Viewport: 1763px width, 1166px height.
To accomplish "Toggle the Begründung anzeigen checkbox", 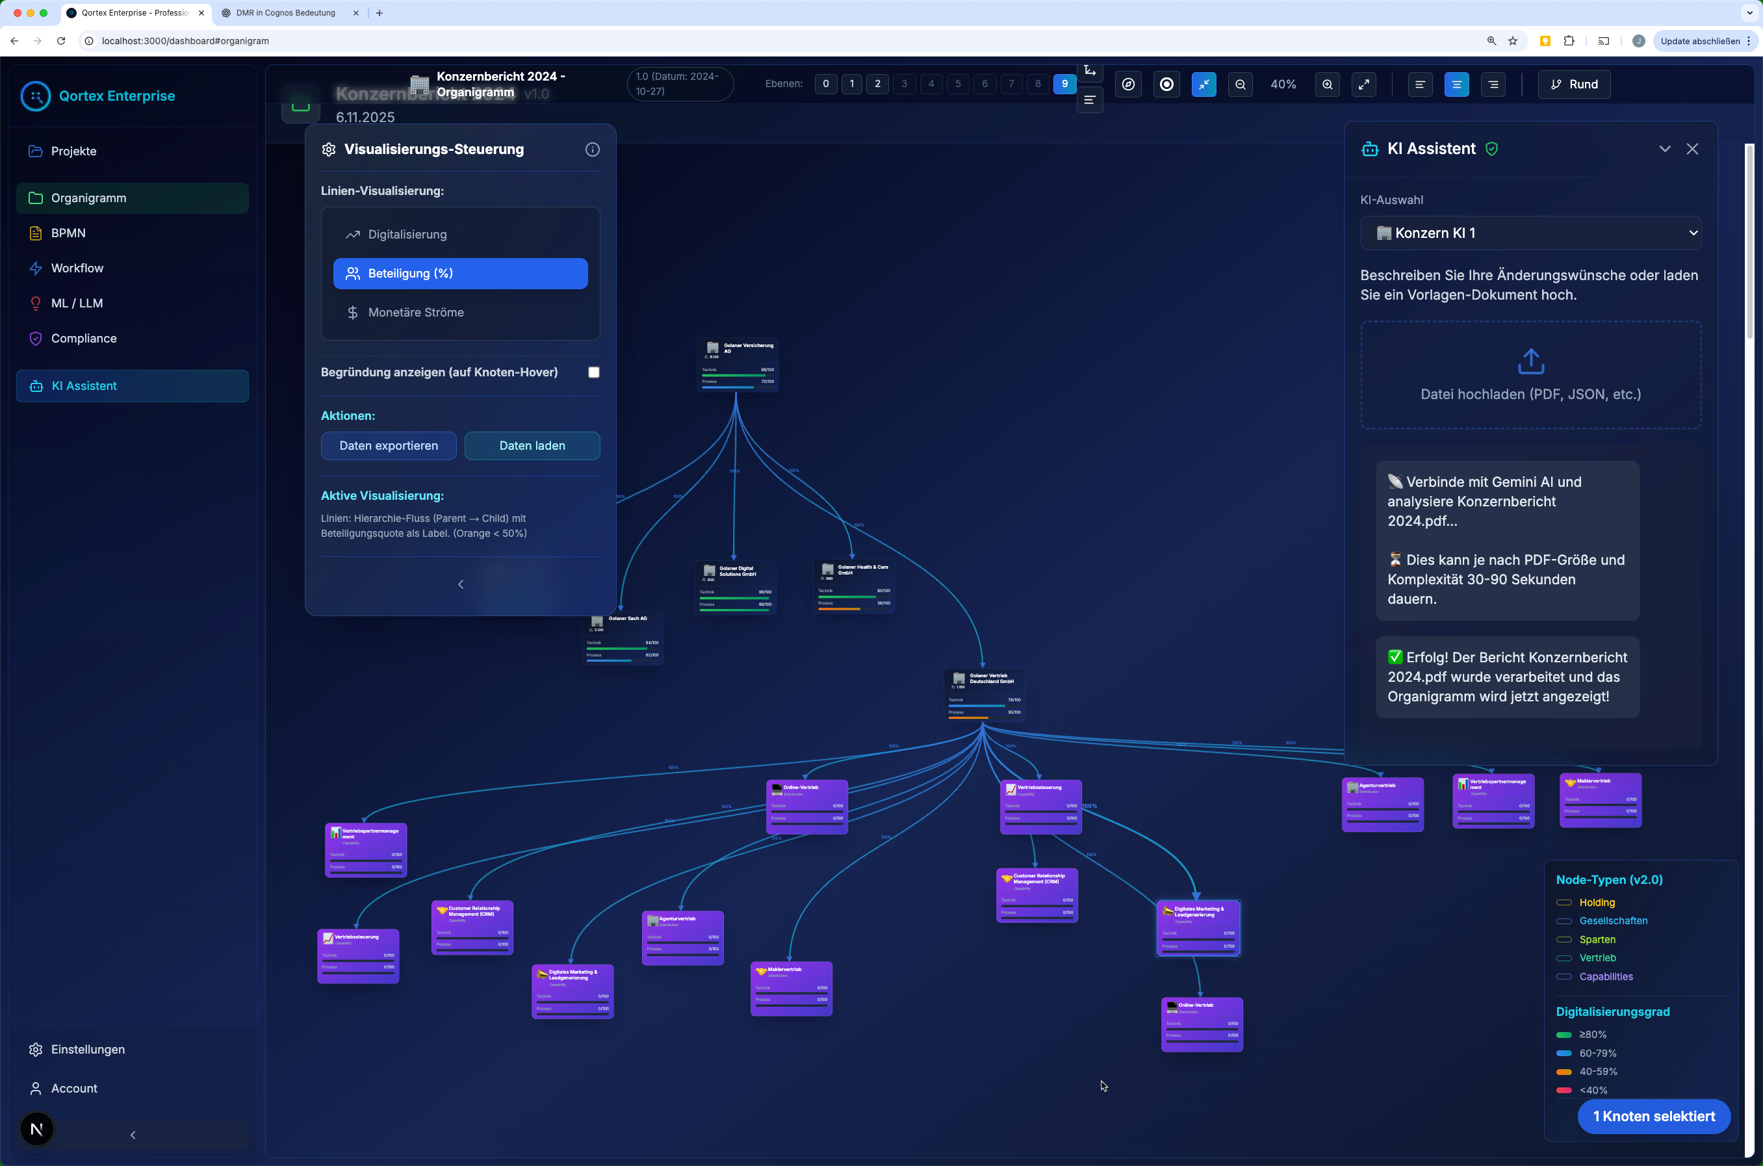I will click(x=593, y=372).
